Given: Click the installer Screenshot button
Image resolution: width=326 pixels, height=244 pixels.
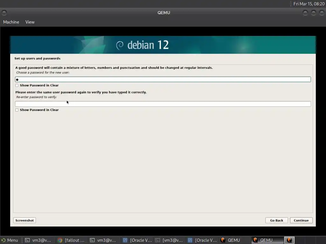Looking at the screenshot, I should (25, 220).
